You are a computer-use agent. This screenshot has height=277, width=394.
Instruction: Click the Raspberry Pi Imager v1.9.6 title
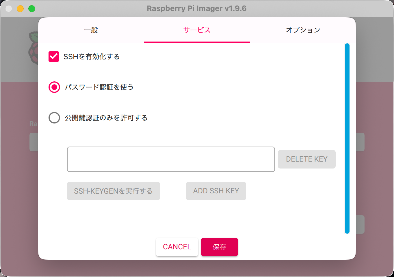click(196, 8)
